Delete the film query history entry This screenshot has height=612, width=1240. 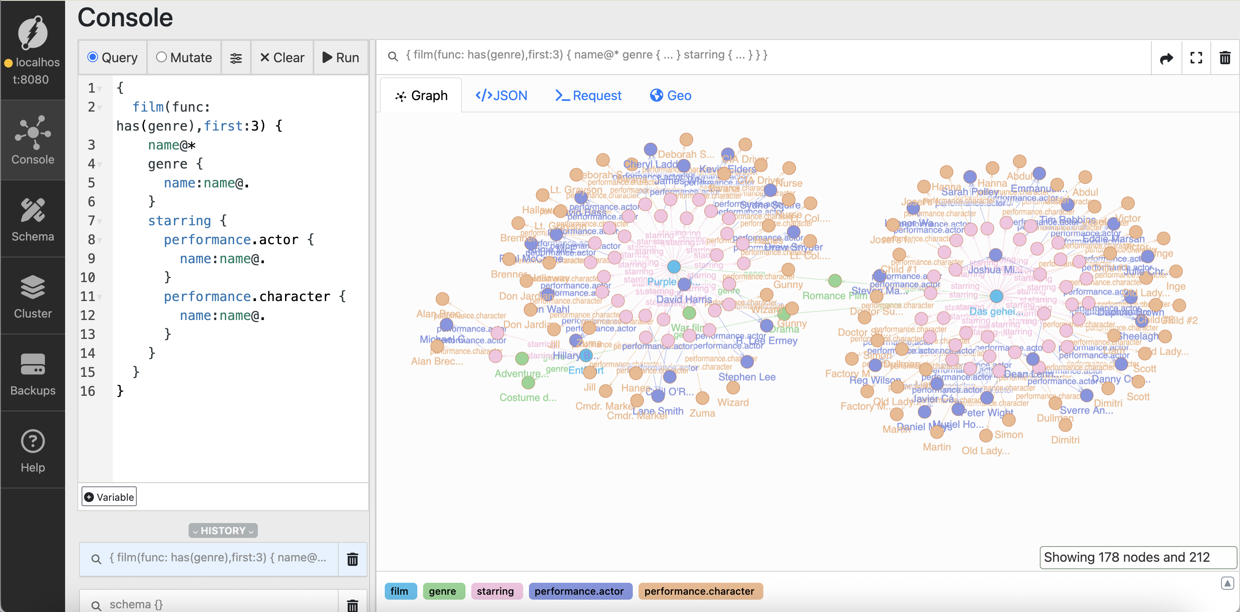[352, 559]
